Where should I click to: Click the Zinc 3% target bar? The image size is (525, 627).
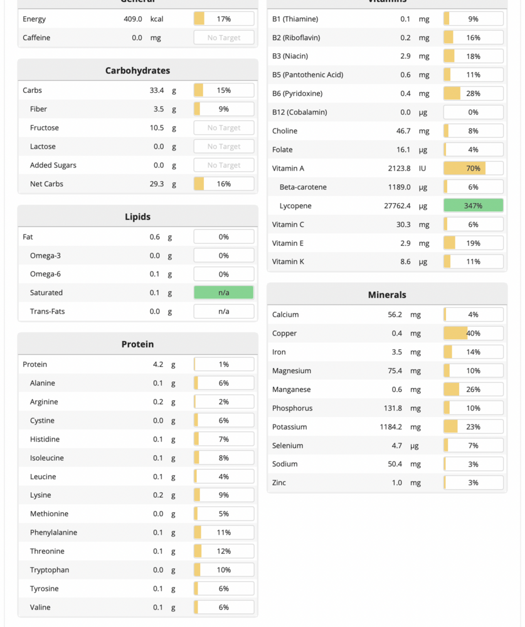(473, 483)
